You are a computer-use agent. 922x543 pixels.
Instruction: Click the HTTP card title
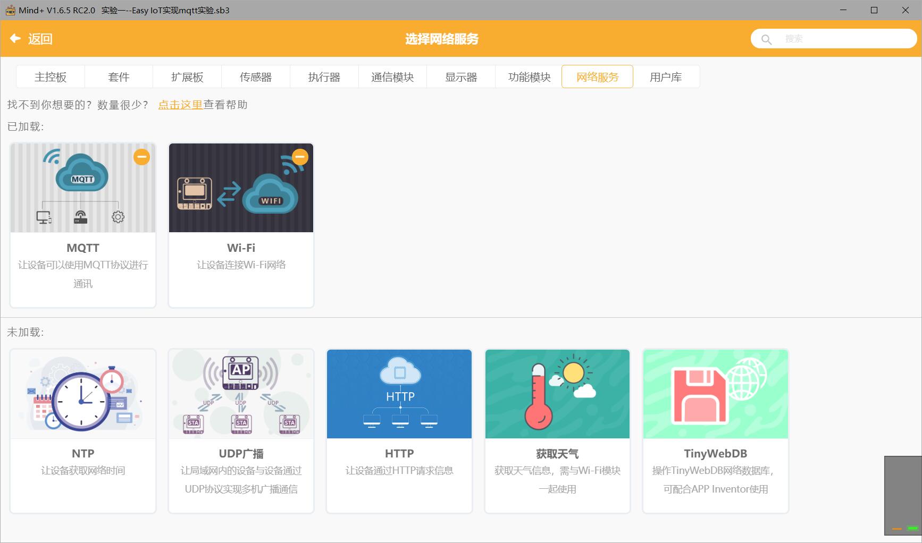click(399, 453)
